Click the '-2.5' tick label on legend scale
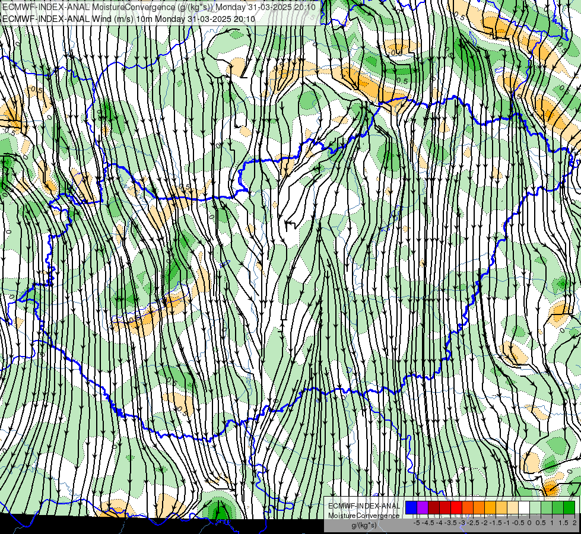 click(x=473, y=523)
